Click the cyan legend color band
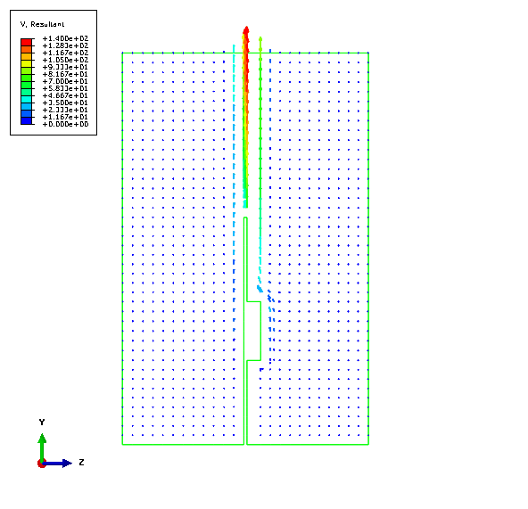This screenshot has height=509, width=528. click(26, 99)
